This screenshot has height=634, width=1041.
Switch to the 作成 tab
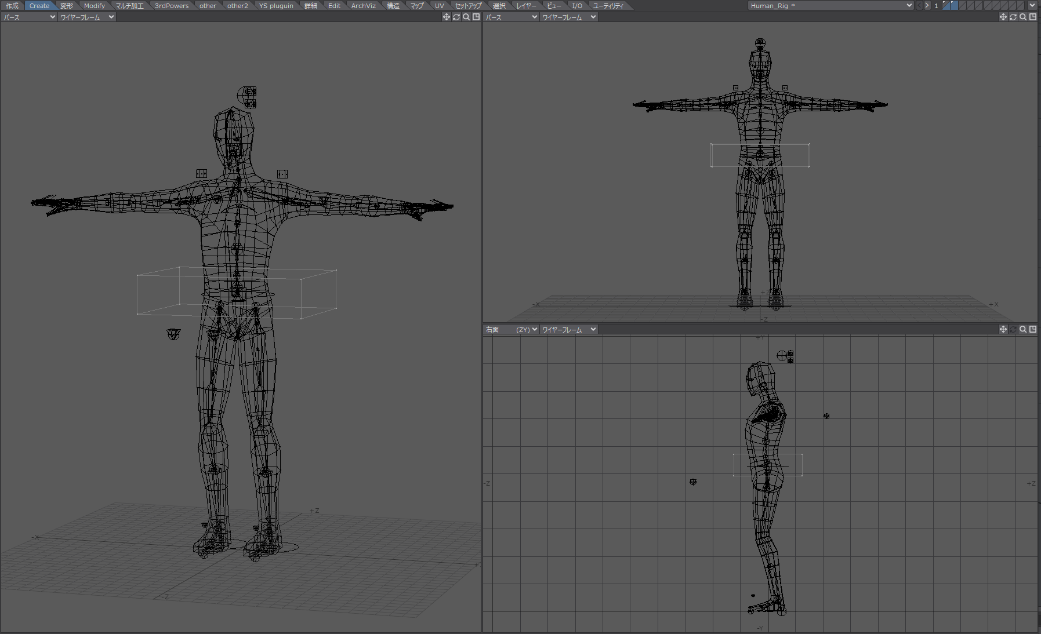tap(12, 6)
